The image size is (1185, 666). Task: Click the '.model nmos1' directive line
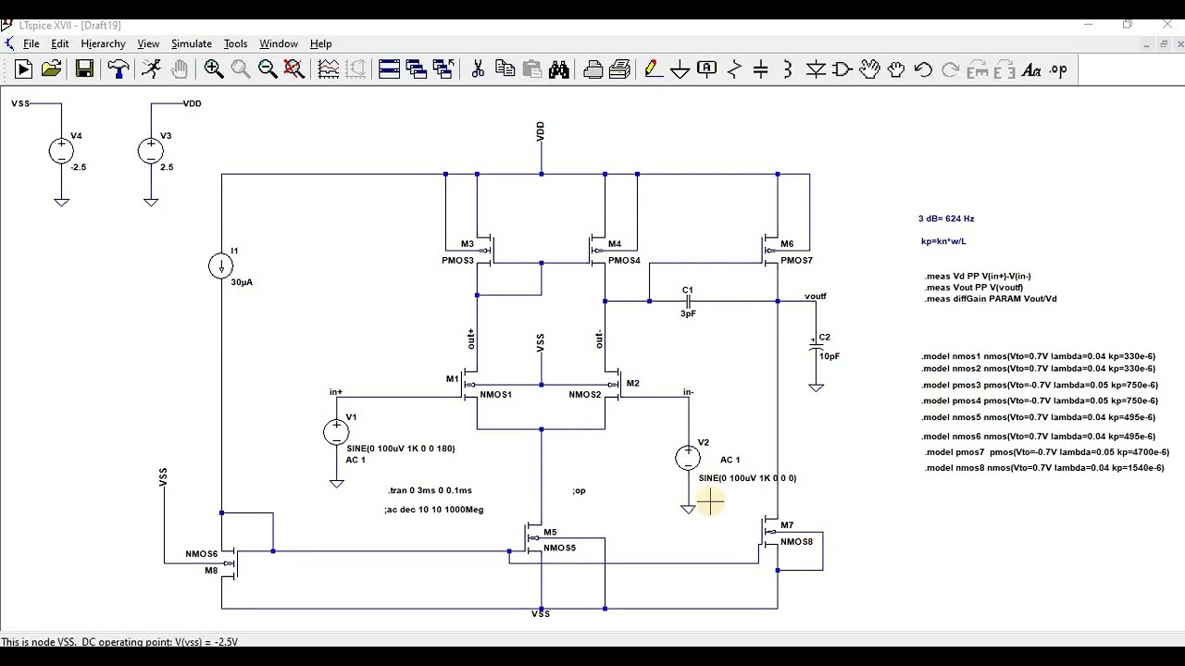tap(1039, 356)
